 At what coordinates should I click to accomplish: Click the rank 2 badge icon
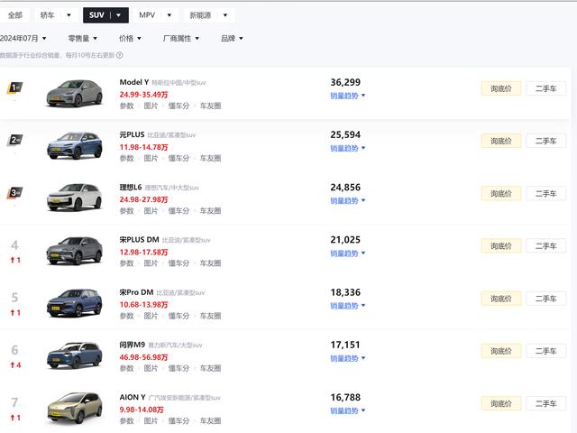click(14, 140)
